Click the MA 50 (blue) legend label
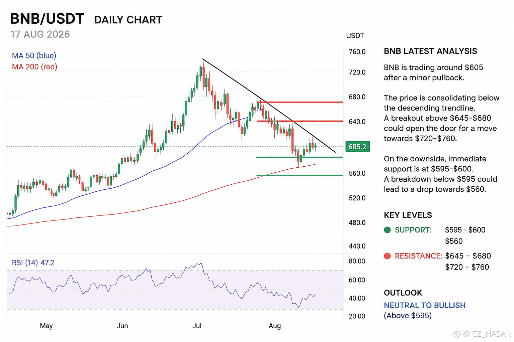The width and height of the screenshot is (514, 342). 34,55
